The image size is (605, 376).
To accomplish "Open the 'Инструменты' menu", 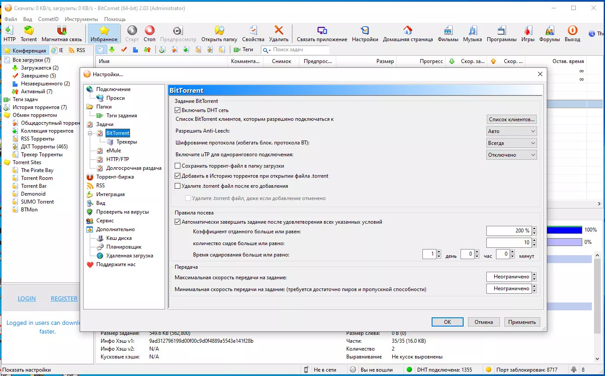I will click(x=81, y=19).
